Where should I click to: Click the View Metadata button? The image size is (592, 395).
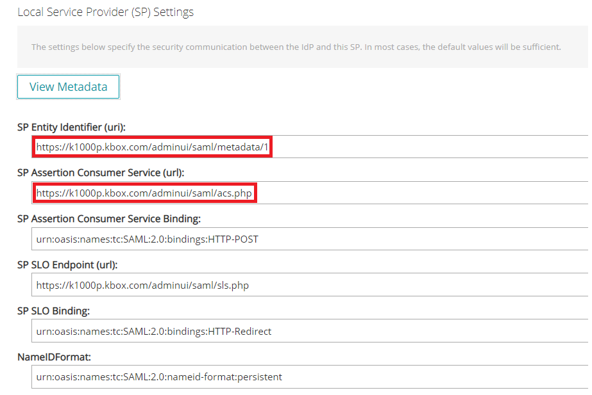click(69, 86)
